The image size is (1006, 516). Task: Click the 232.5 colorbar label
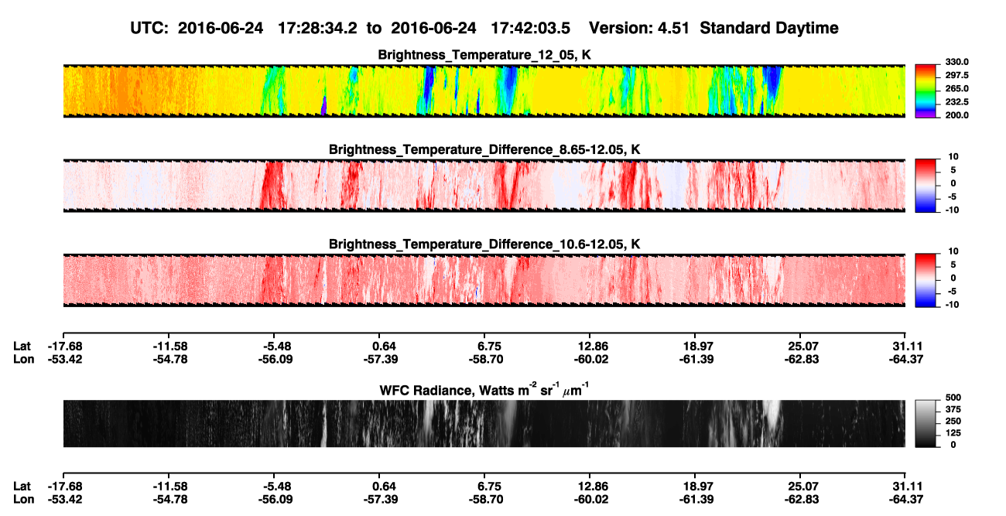(x=956, y=102)
